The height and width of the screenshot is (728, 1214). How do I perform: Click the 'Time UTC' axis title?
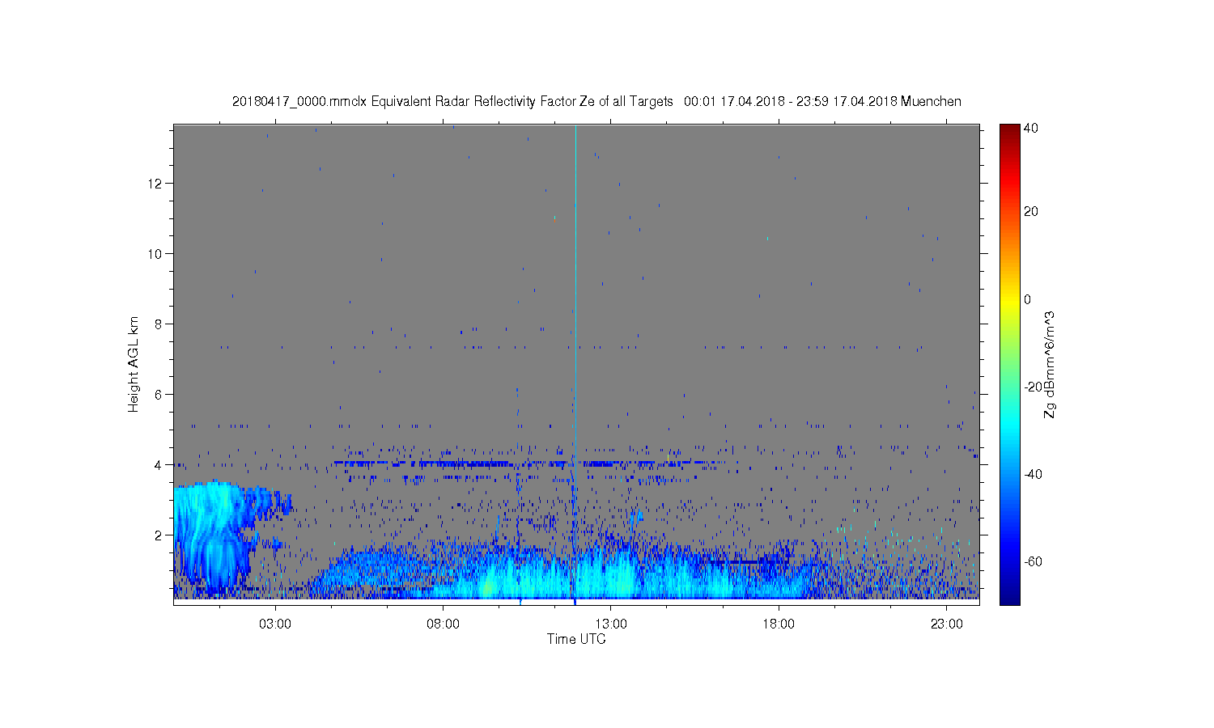pyautogui.click(x=576, y=639)
